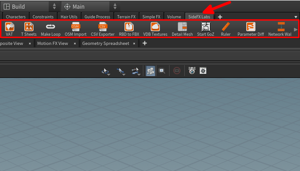Open the Parameter Diff tool

coord(251,29)
